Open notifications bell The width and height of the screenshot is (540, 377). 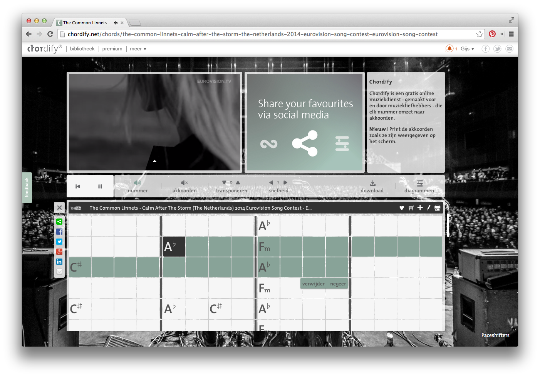[449, 48]
